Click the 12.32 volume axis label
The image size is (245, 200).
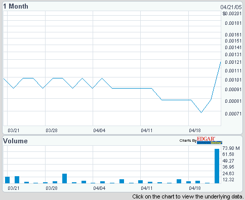[228, 180]
